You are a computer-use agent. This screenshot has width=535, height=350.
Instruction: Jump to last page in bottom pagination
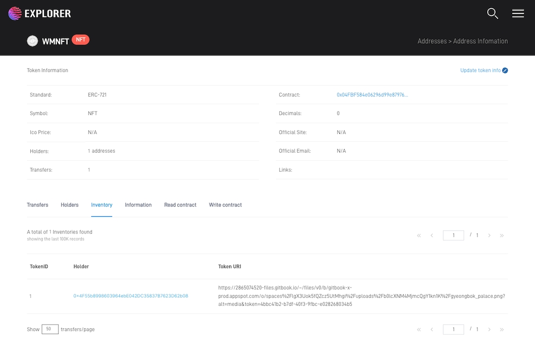pyautogui.click(x=502, y=330)
